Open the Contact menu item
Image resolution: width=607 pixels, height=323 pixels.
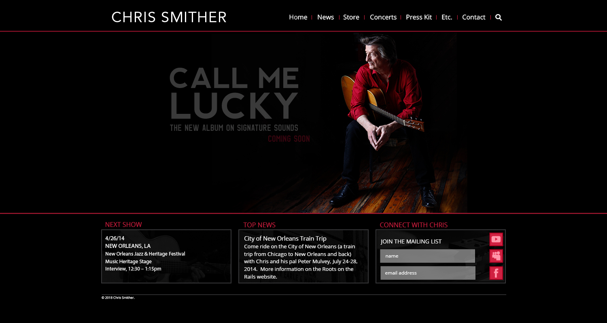click(x=474, y=17)
